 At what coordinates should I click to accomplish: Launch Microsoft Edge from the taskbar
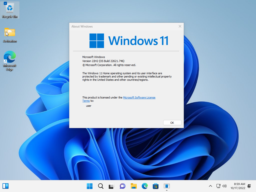click(x=145, y=186)
